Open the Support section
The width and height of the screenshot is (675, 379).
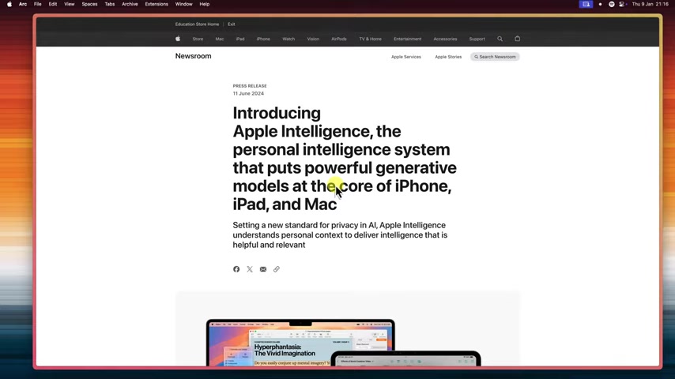coord(477,39)
